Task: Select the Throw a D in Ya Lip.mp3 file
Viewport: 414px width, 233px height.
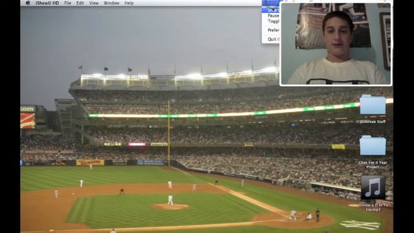Action: pyautogui.click(x=373, y=188)
